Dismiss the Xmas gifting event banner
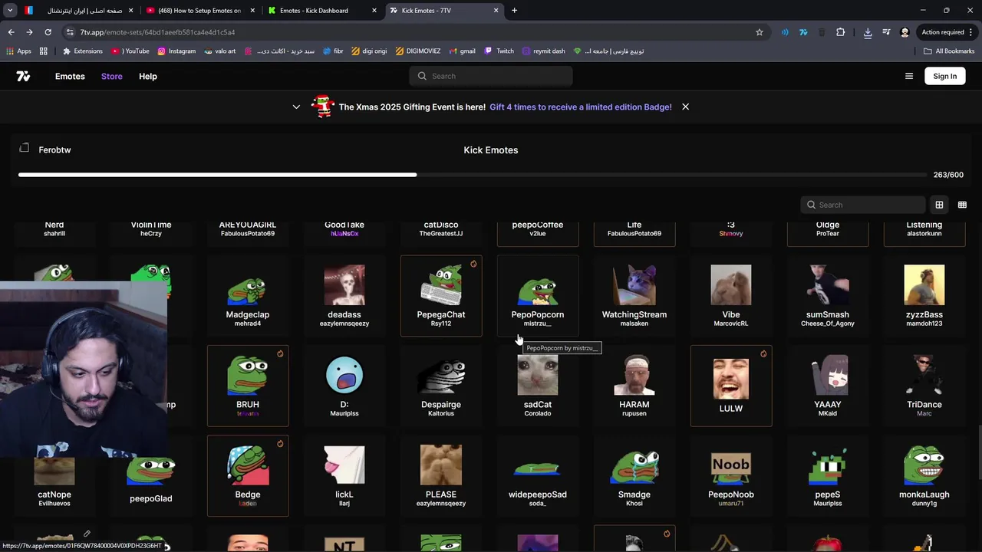Image resolution: width=982 pixels, height=552 pixels. (x=685, y=107)
